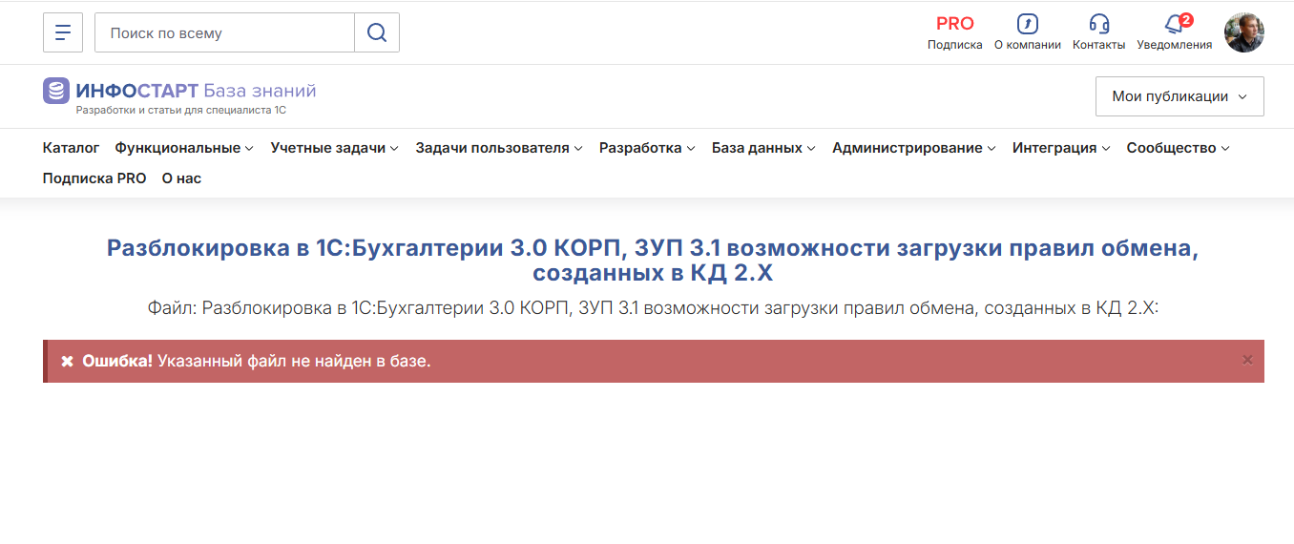This screenshot has width=1294, height=544.
Task: Open the О нас link
Action: (x=181, y=178)
